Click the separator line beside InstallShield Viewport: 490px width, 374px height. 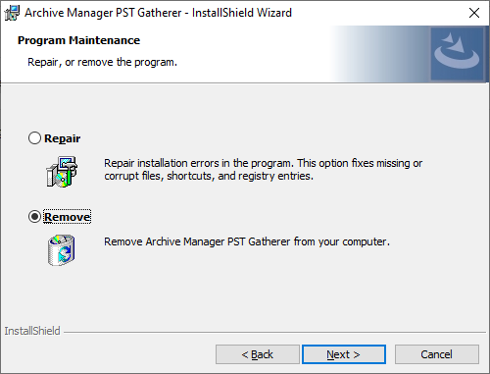pos(275,332)
